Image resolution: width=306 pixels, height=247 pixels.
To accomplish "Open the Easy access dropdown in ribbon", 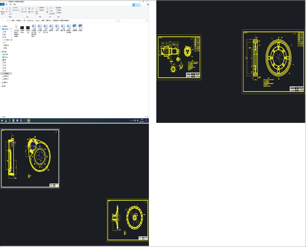I will pyautogui.click(x=42, y=10).
